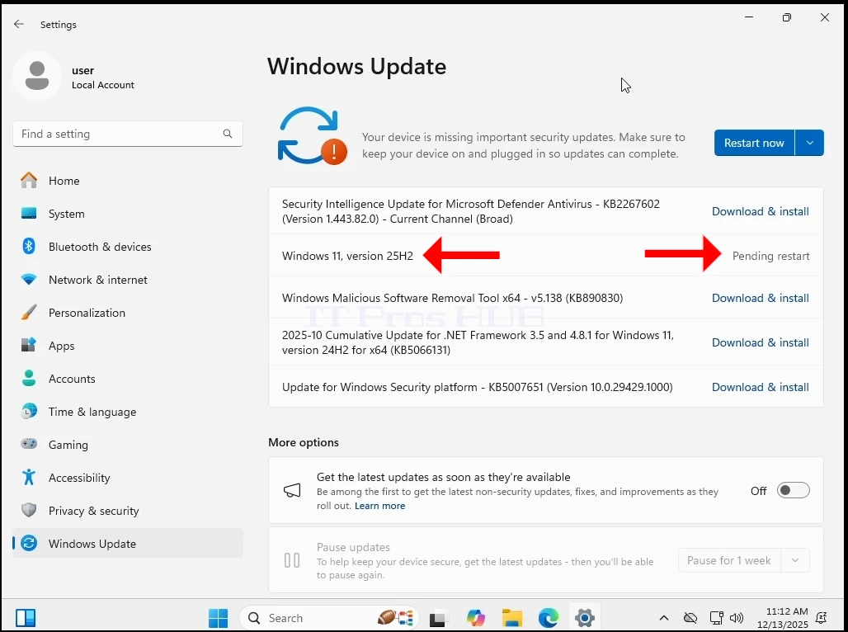Click the Pending restart status text

(x=770, y=256)
